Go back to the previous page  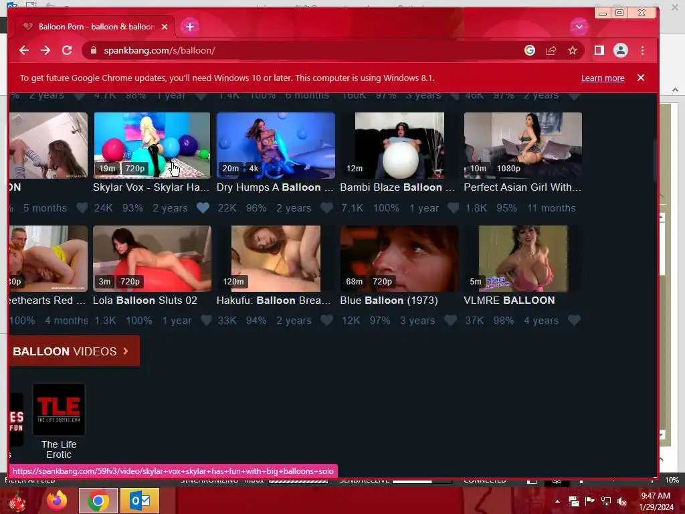[24, 50]
